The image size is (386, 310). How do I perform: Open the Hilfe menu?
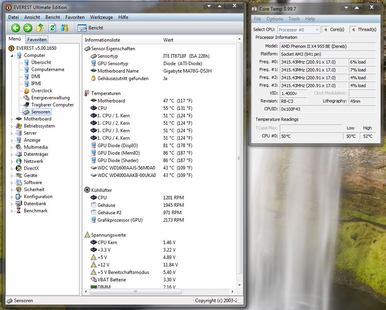point(123,17)
